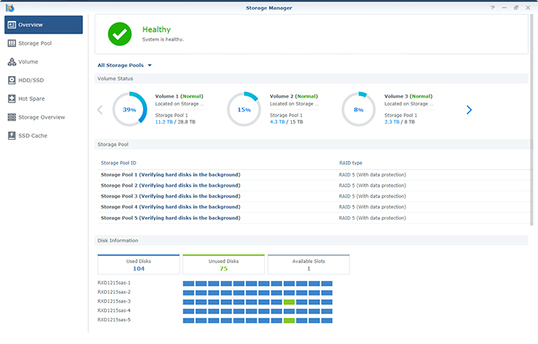Open Storage Pool 1 row

pos(171,174)
